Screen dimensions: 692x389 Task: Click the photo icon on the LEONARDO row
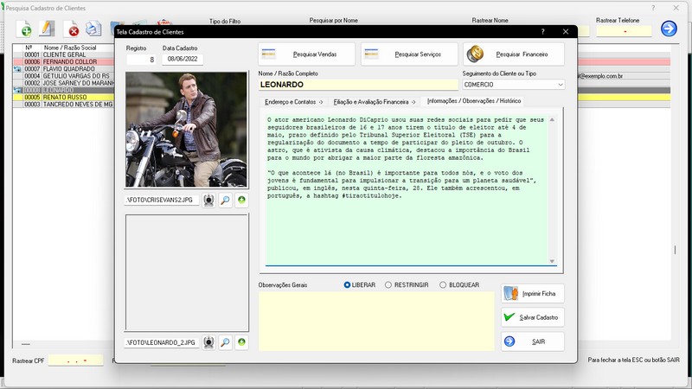pos(17,90)
